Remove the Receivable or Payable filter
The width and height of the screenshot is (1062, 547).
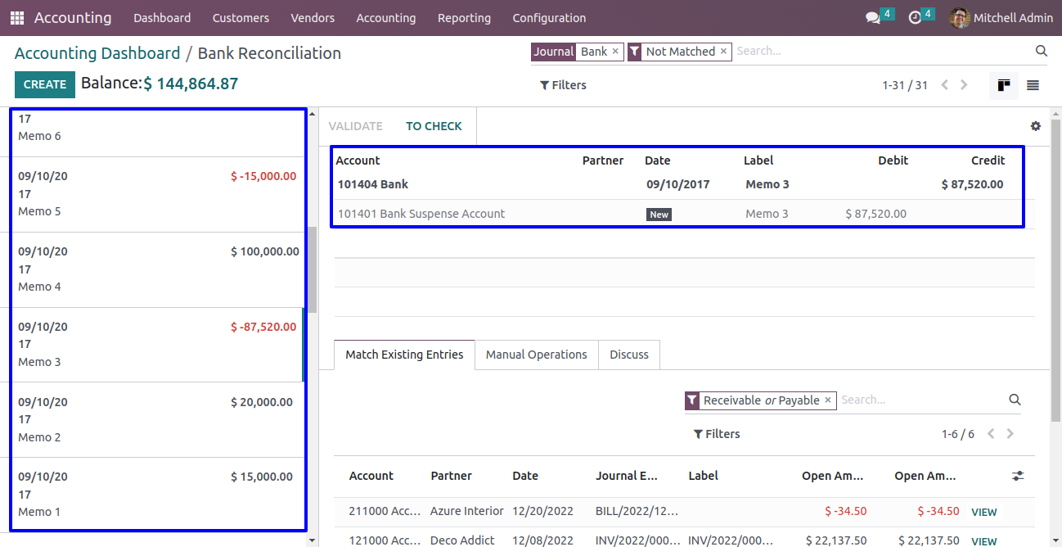click(x=827, y=400)
